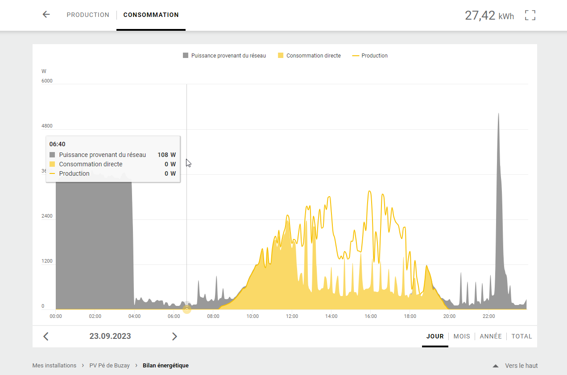
Task: Enter fullscreen chart view
Action: (530, 15)
